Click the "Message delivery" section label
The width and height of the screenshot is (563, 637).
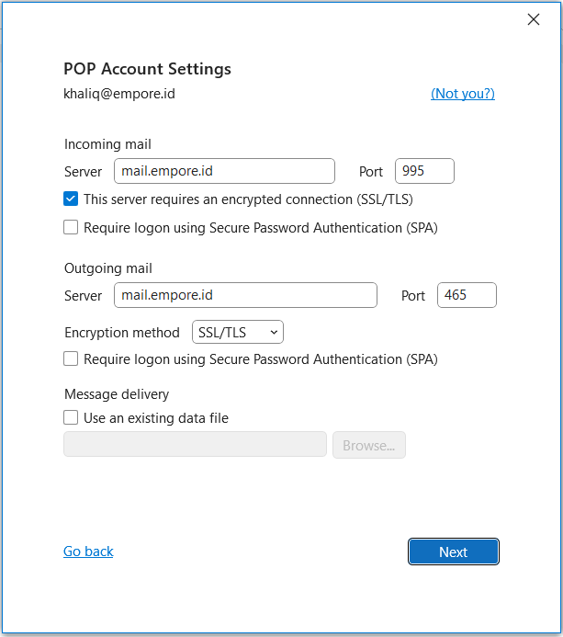117,394
